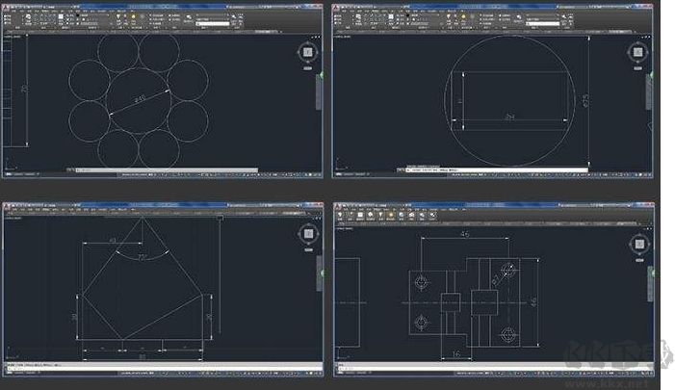Select the vertical diameter dimension right of large circle
Screen dimensions: 675x390
[585, 101]
